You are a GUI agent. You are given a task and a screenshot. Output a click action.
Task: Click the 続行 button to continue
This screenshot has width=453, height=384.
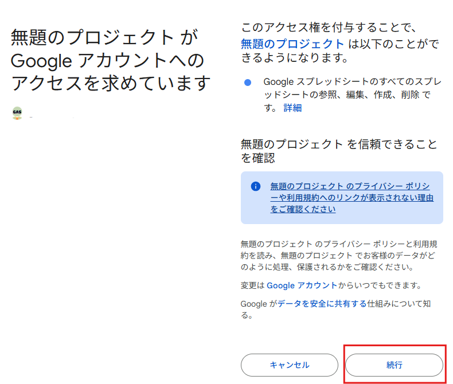click(x=394, y=365)
